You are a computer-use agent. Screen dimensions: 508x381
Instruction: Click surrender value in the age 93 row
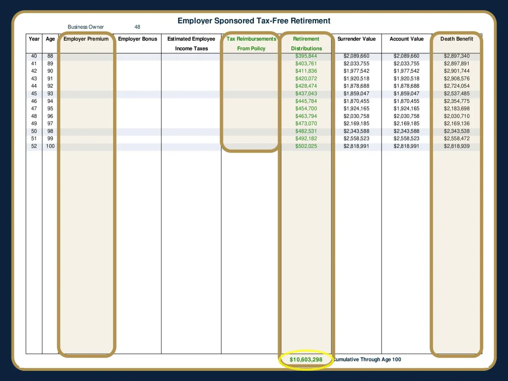click(x=356, y=94)
